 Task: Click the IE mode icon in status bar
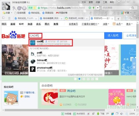[112, 114]
